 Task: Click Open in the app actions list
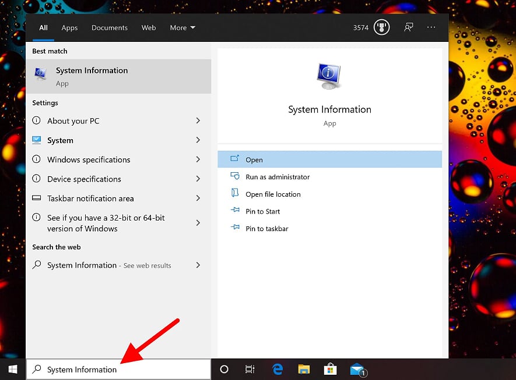pyautogui.click(x=254, y=159)
